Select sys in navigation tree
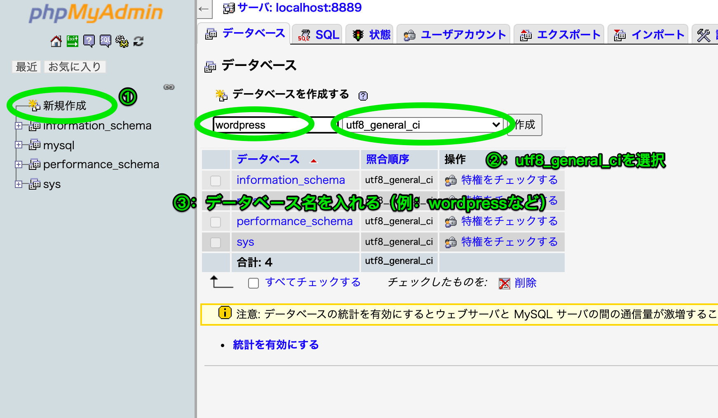This screenshot has height=418, width=718. [52, 184]
